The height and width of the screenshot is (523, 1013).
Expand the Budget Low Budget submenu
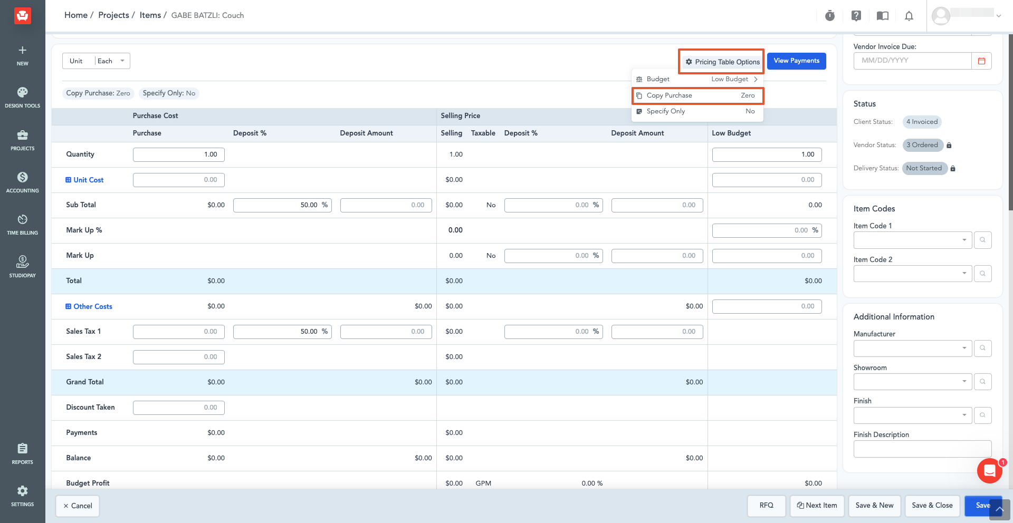point(697,79)
